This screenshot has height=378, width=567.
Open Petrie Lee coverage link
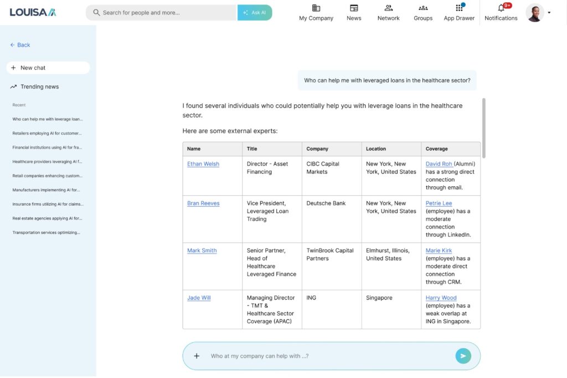[x=439, y=203]
